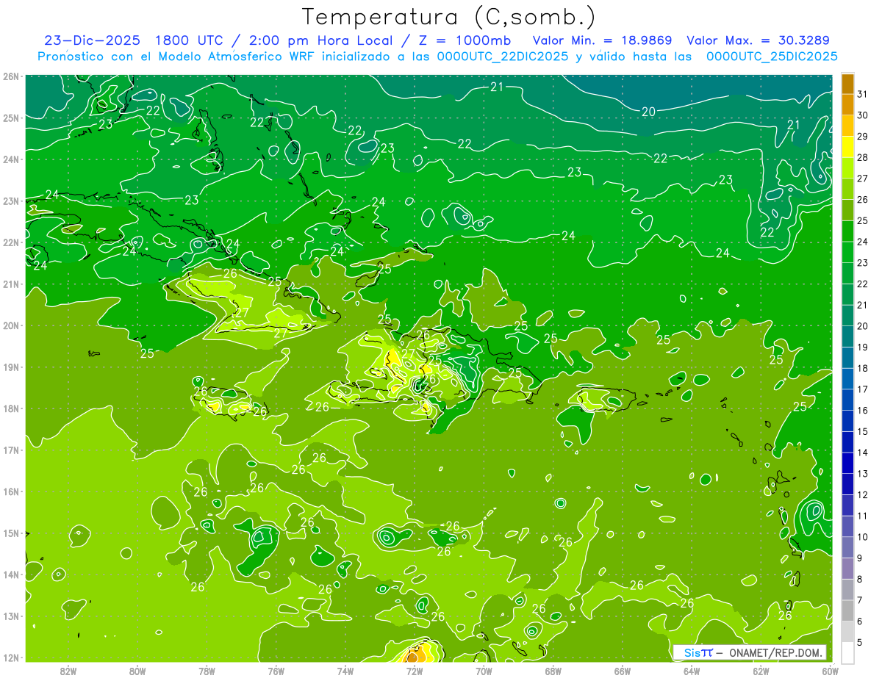Screen dimensions: 882x681
Task: Click the 82W longitude label
Action: (68, 670)
